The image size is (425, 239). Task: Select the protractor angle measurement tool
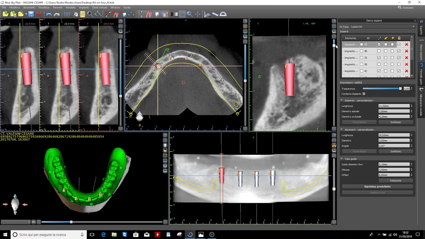[223, 14]
